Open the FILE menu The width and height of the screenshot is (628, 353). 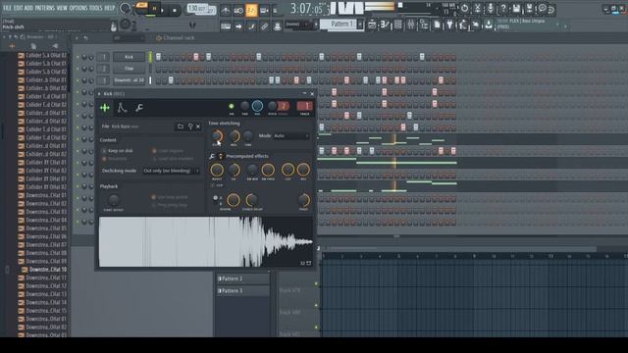[7, 8]
